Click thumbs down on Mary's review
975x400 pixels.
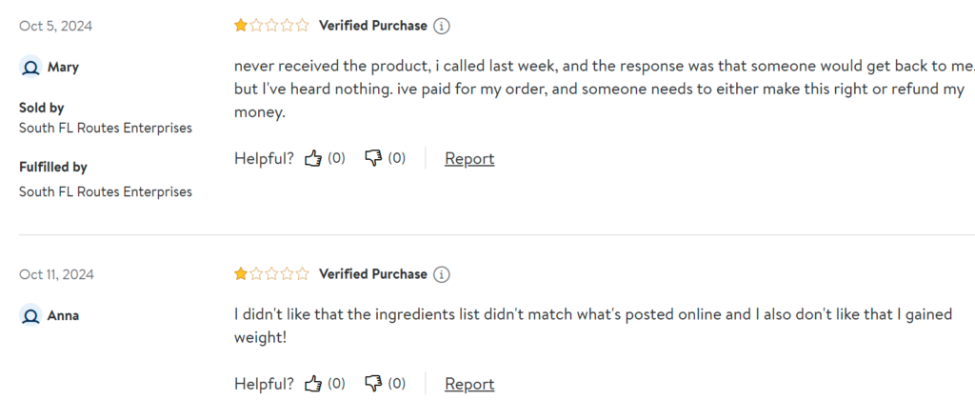pos(374,158)
